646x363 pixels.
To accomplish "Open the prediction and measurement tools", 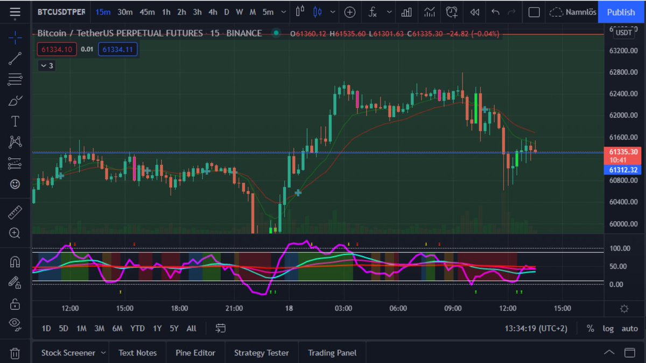I will 15,163.
